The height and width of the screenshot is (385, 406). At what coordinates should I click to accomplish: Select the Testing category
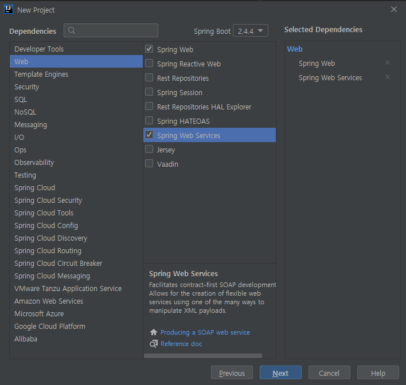(x=76, y=175)
